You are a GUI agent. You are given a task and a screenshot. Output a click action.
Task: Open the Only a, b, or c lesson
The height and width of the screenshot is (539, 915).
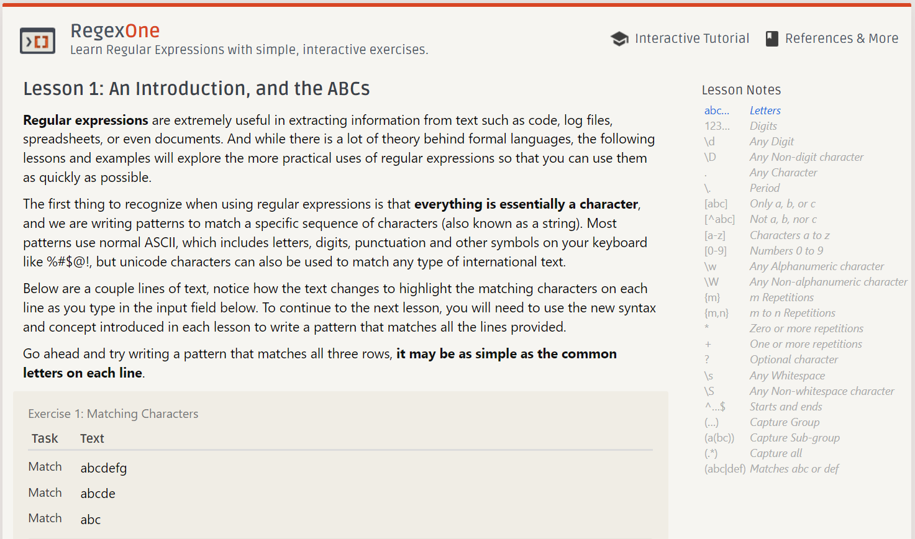tap(783, 204)
